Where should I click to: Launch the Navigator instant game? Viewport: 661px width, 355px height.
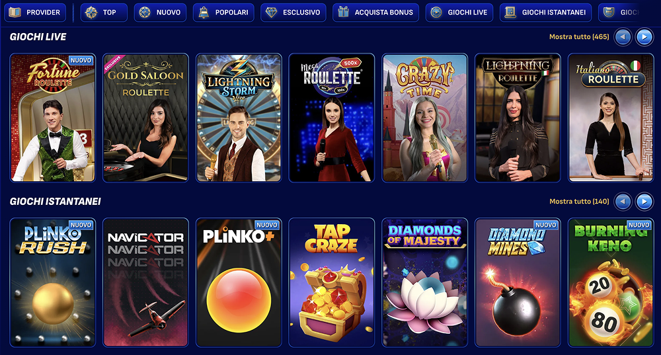click(x=145, y=282)
